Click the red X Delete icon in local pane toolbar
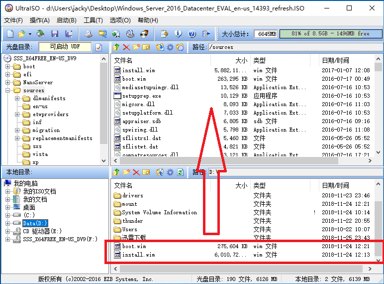 tap(136, 172)
